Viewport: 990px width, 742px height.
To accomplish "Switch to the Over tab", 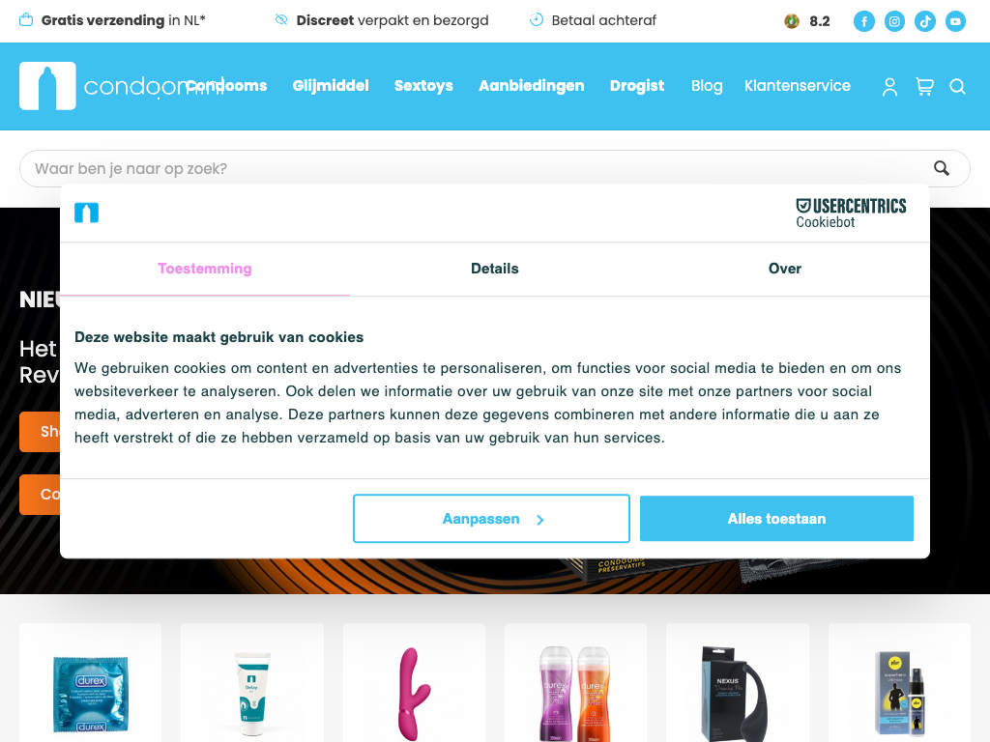I will tap(785, 269).
